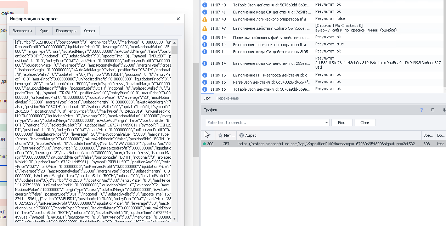Click the 'Результат: true' log result
446x226 pixels.
pyautogui.click(x=329, y=44)
